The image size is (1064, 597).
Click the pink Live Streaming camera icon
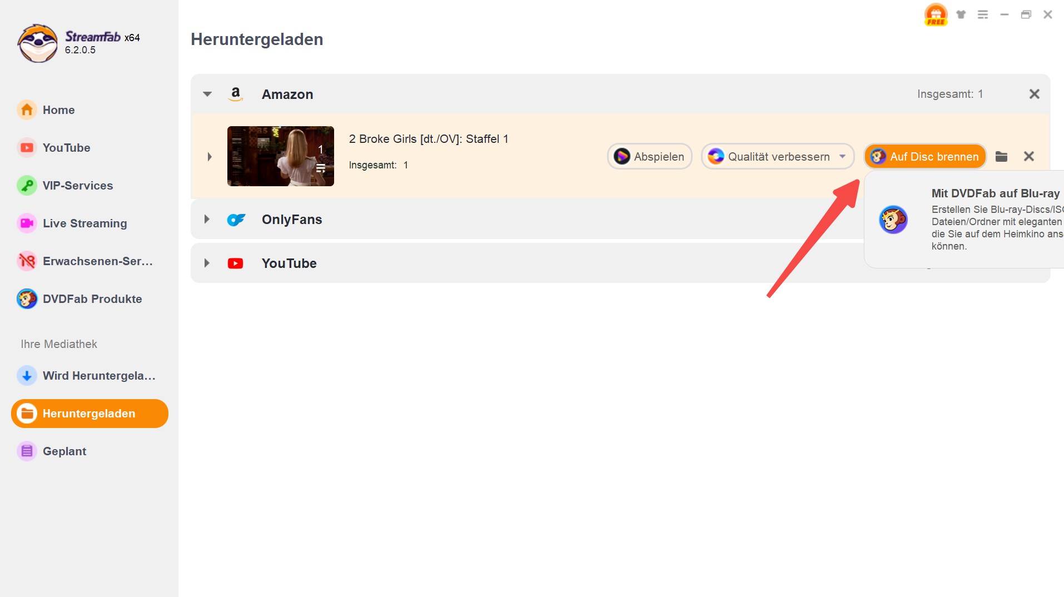[x=27, y=223]
